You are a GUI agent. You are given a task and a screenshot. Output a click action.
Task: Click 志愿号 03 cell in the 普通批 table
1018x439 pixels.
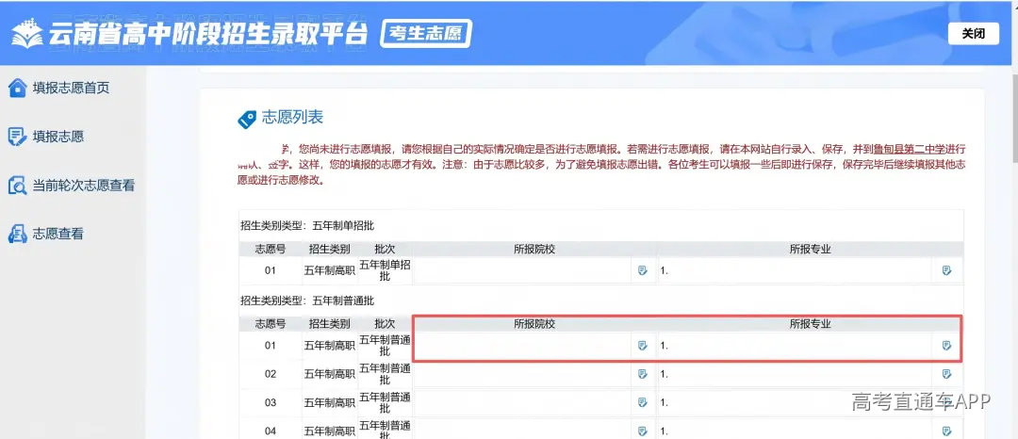[x=271, y=402]
